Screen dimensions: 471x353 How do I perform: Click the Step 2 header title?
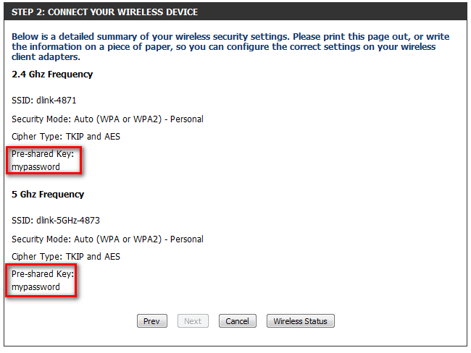tap(104, 12)
